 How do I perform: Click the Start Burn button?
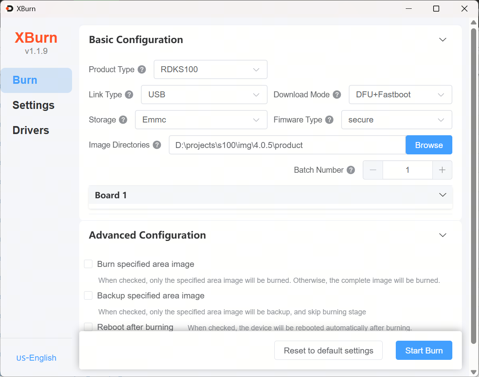[x=424, y=350]
